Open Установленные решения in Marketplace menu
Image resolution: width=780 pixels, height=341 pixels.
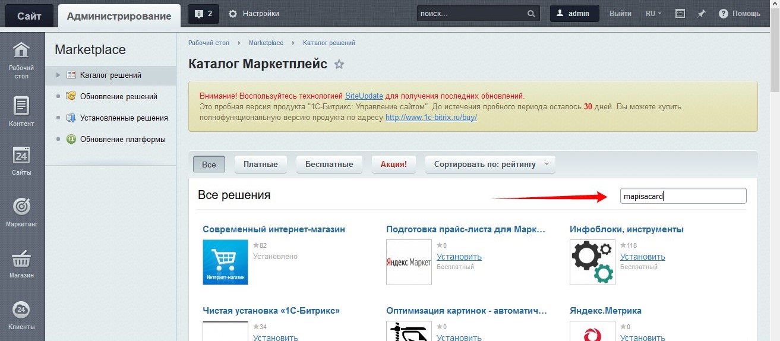(x=124, y=118)
